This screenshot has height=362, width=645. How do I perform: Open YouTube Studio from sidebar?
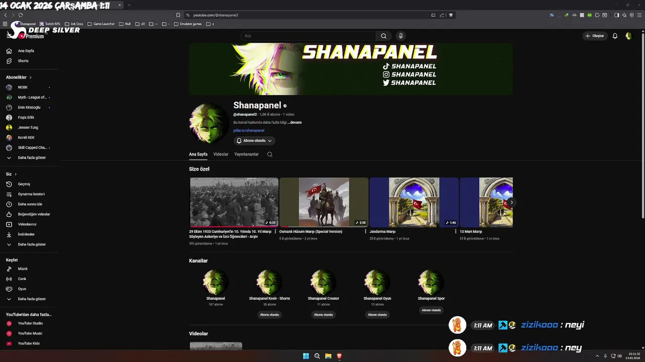coord(30,323)
